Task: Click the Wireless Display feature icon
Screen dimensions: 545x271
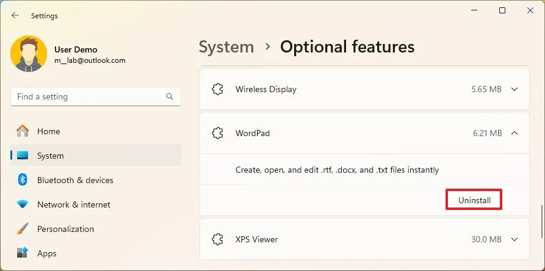Action: coord(218,89)
